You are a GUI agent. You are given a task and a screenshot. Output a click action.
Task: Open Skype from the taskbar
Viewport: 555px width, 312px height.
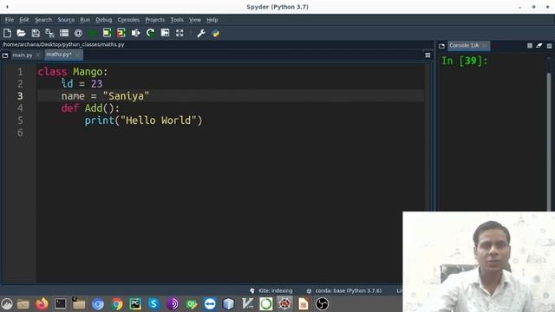[153, 304]
